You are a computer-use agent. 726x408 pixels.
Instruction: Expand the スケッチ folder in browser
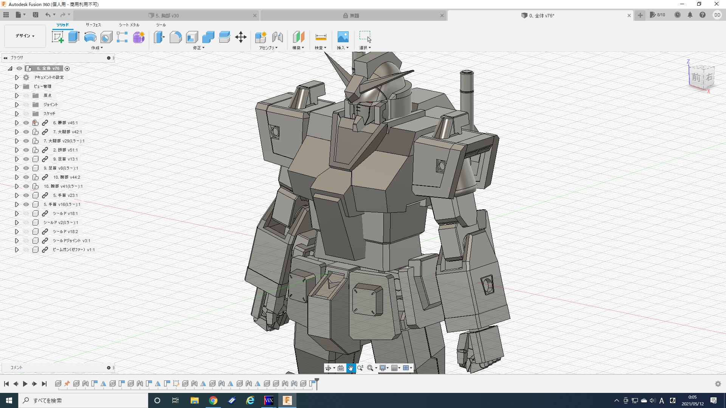[x=17, y=114]
